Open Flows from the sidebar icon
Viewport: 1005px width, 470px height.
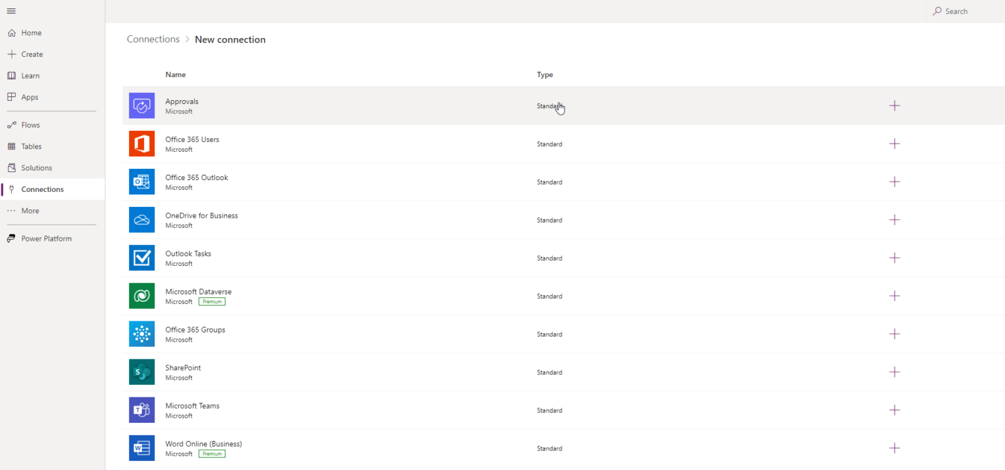tap(10, 124)
